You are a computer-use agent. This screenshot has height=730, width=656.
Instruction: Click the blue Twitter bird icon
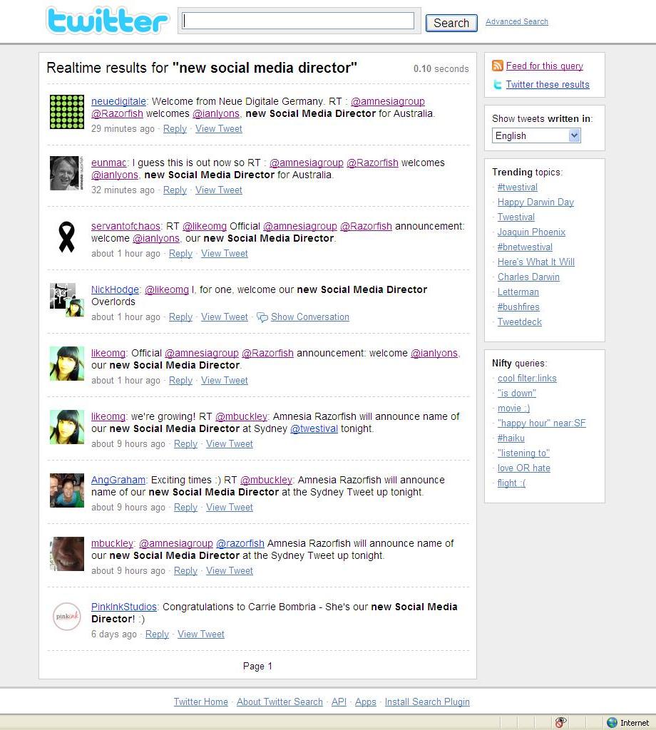tap(497, 84)
